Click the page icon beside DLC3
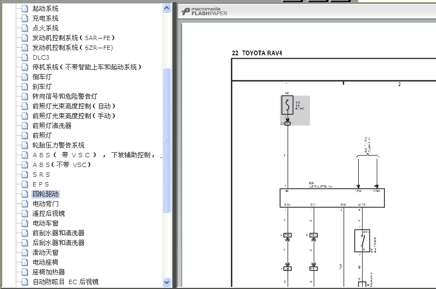This screenshot has width=436, height=289. [x=25, y=57]
